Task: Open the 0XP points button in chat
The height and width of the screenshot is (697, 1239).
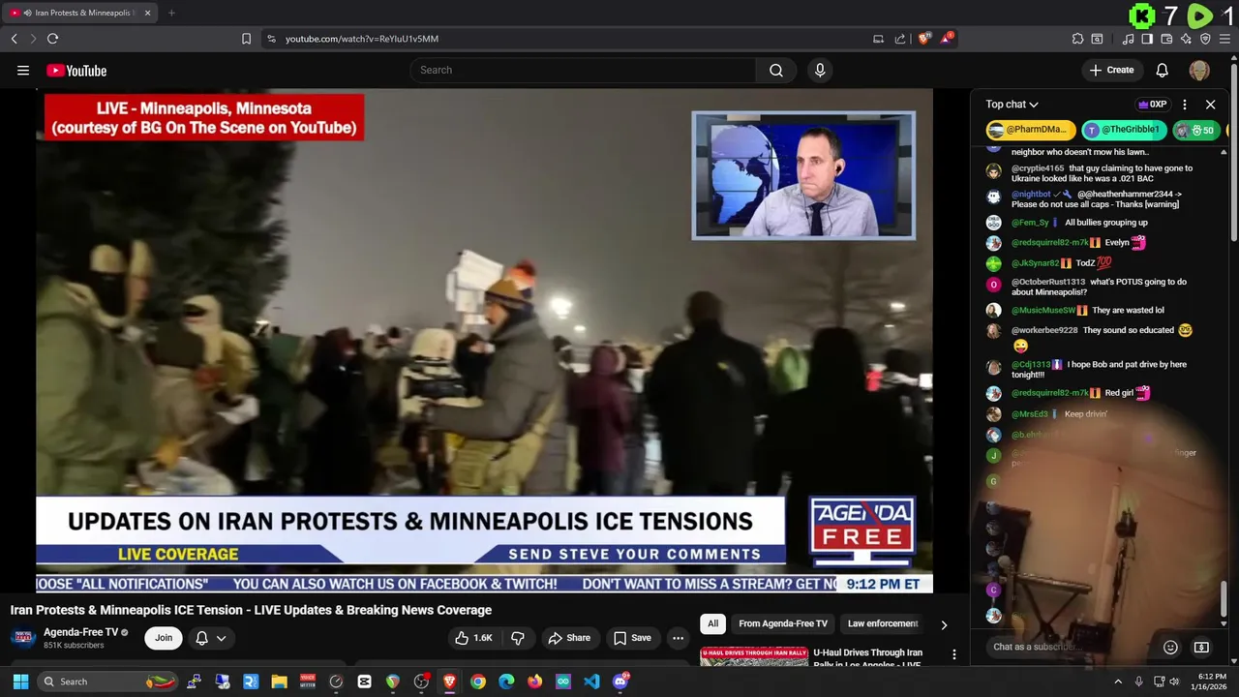Action: 1152,105
